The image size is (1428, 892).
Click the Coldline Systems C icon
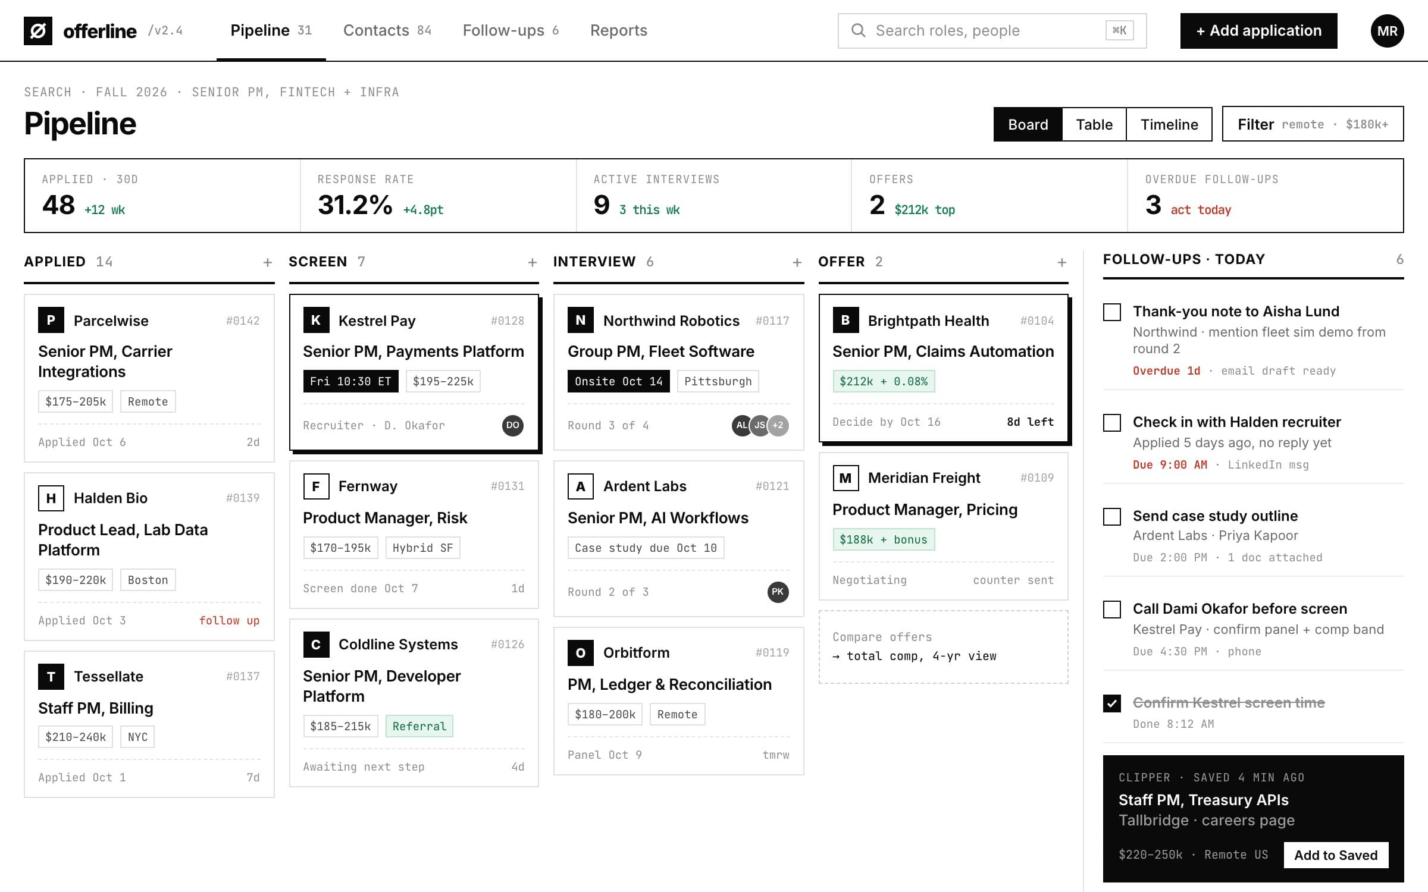click(x=316, y=645)
